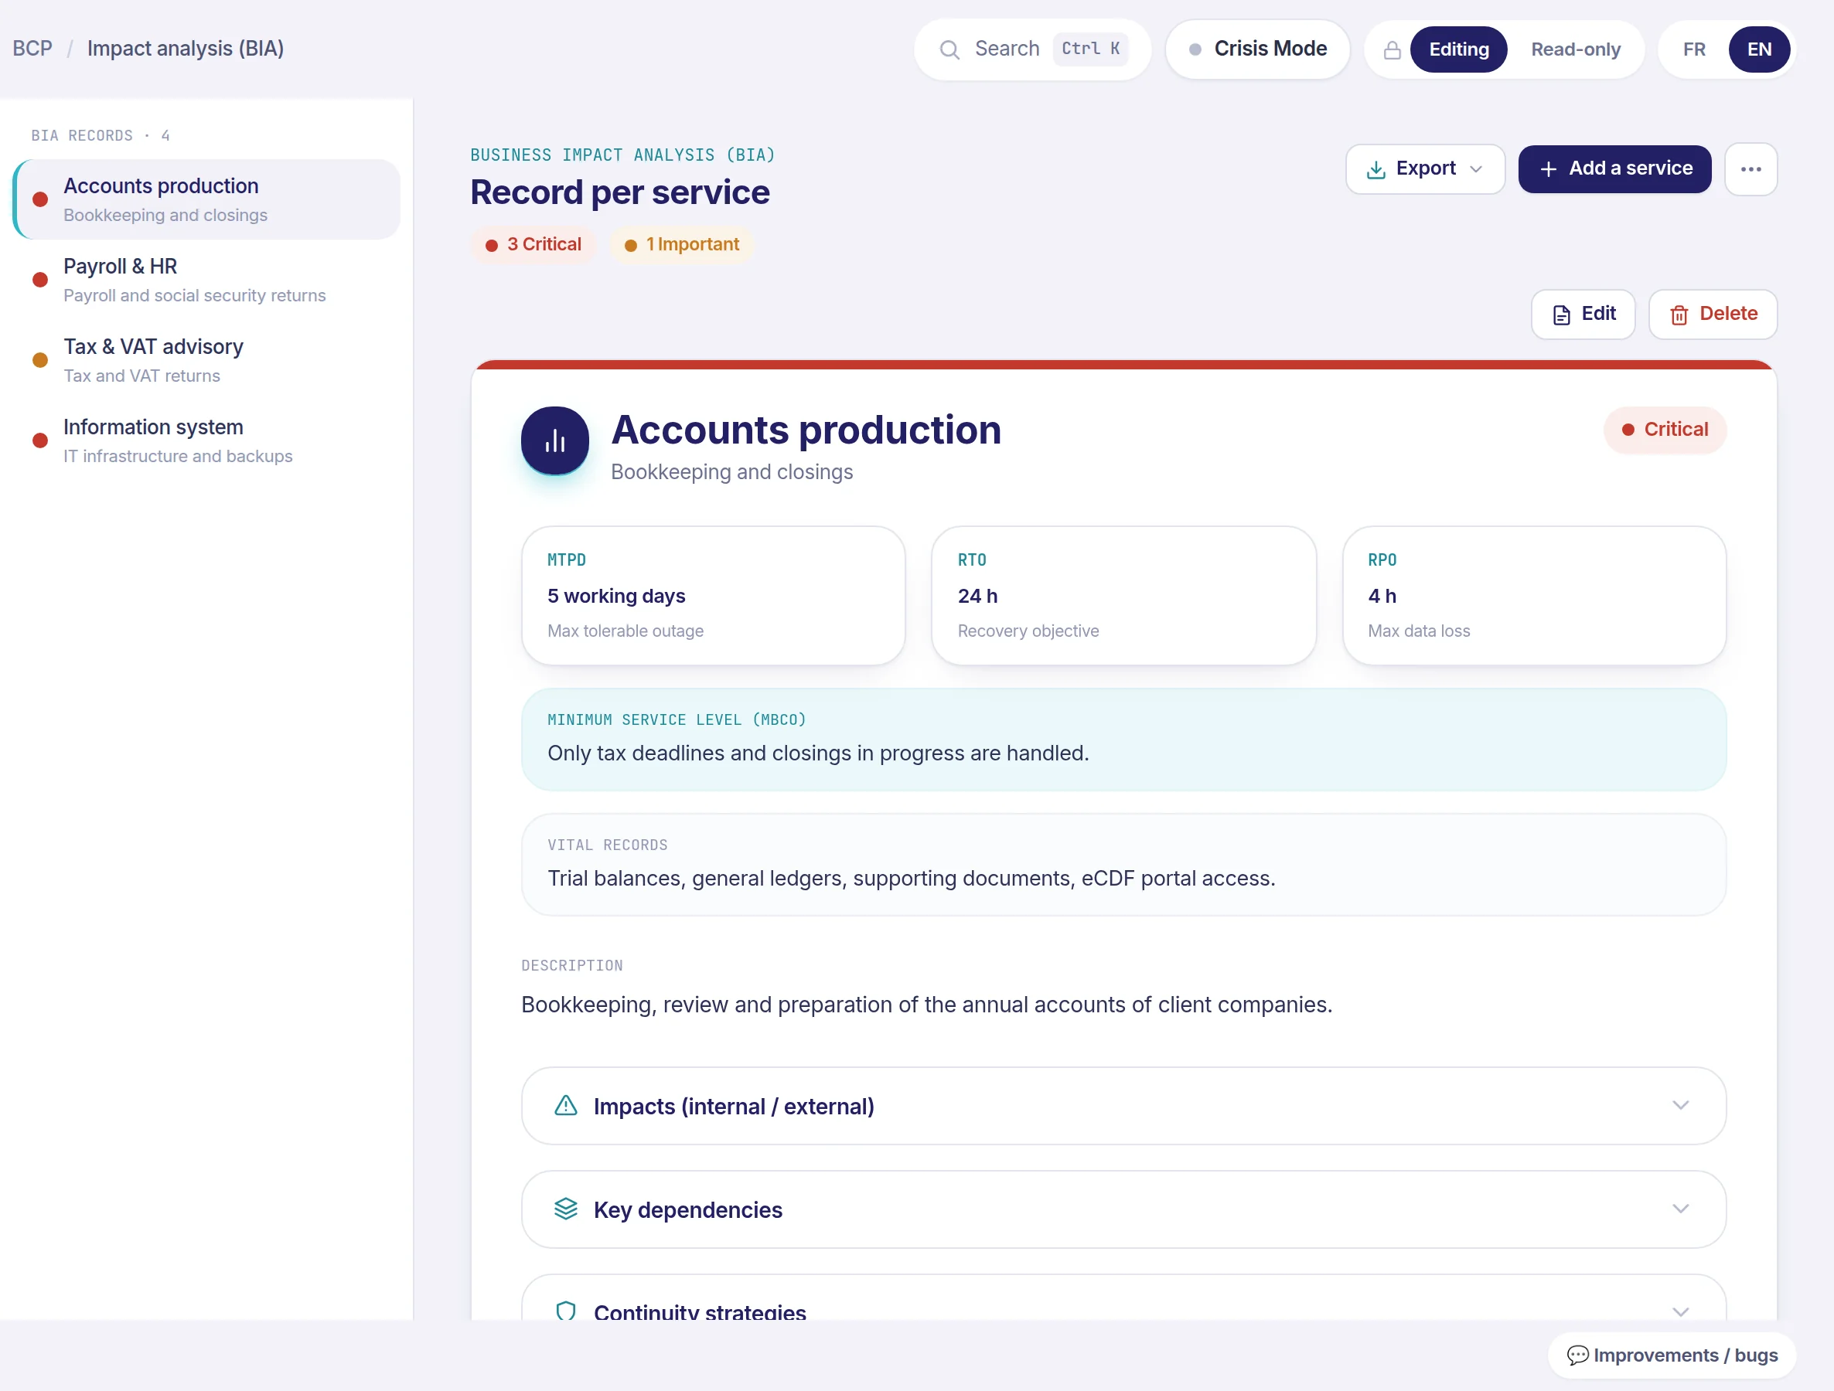The height and width of the screenshot is (1391, 1834).
Task: Open Improvements / bugs feedback
Action: click(x=1672, y=1355)
